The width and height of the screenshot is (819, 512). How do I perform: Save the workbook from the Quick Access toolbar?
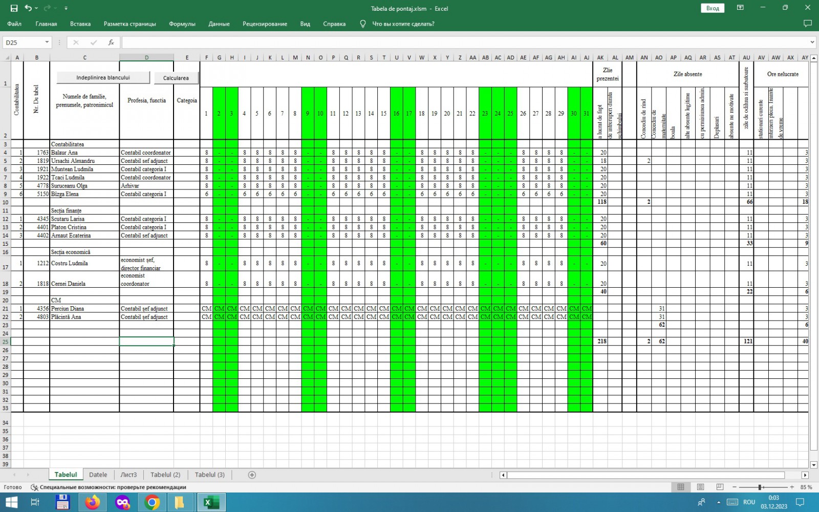pos(14,8)
